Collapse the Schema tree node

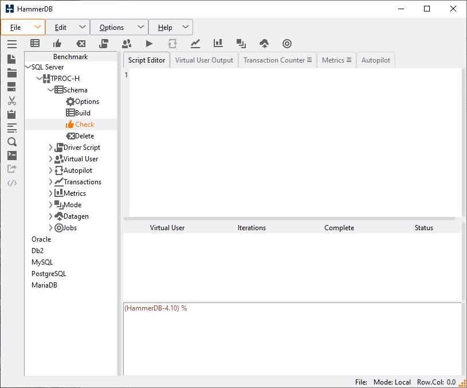[x=51, y=90]
